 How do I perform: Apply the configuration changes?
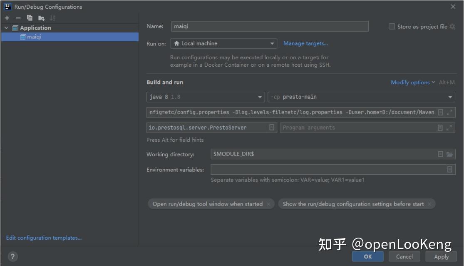click(441, 257)
